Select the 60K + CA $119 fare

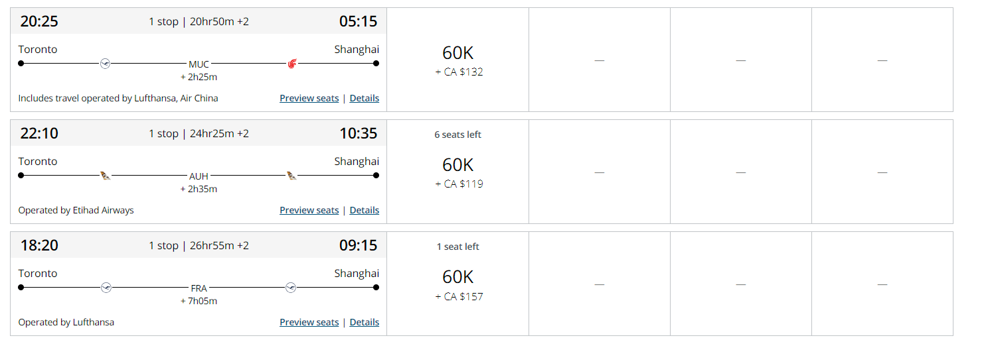[458, 172]
